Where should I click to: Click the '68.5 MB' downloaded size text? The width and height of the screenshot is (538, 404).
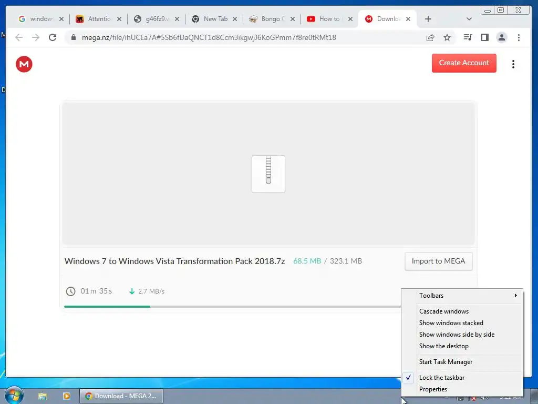coord(307,261)
